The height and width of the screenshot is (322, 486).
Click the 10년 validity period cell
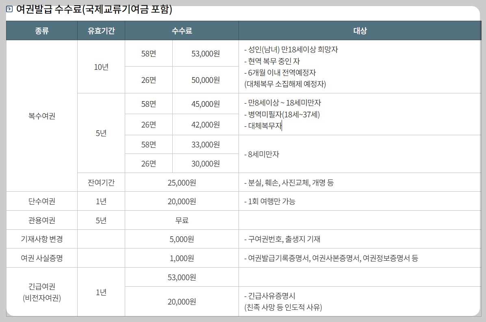pos(100,66)
